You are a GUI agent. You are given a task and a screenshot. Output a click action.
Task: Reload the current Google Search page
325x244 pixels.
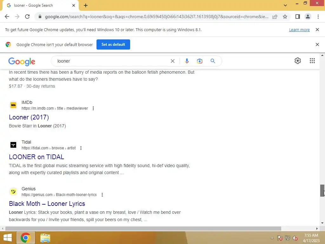point(27,17)
